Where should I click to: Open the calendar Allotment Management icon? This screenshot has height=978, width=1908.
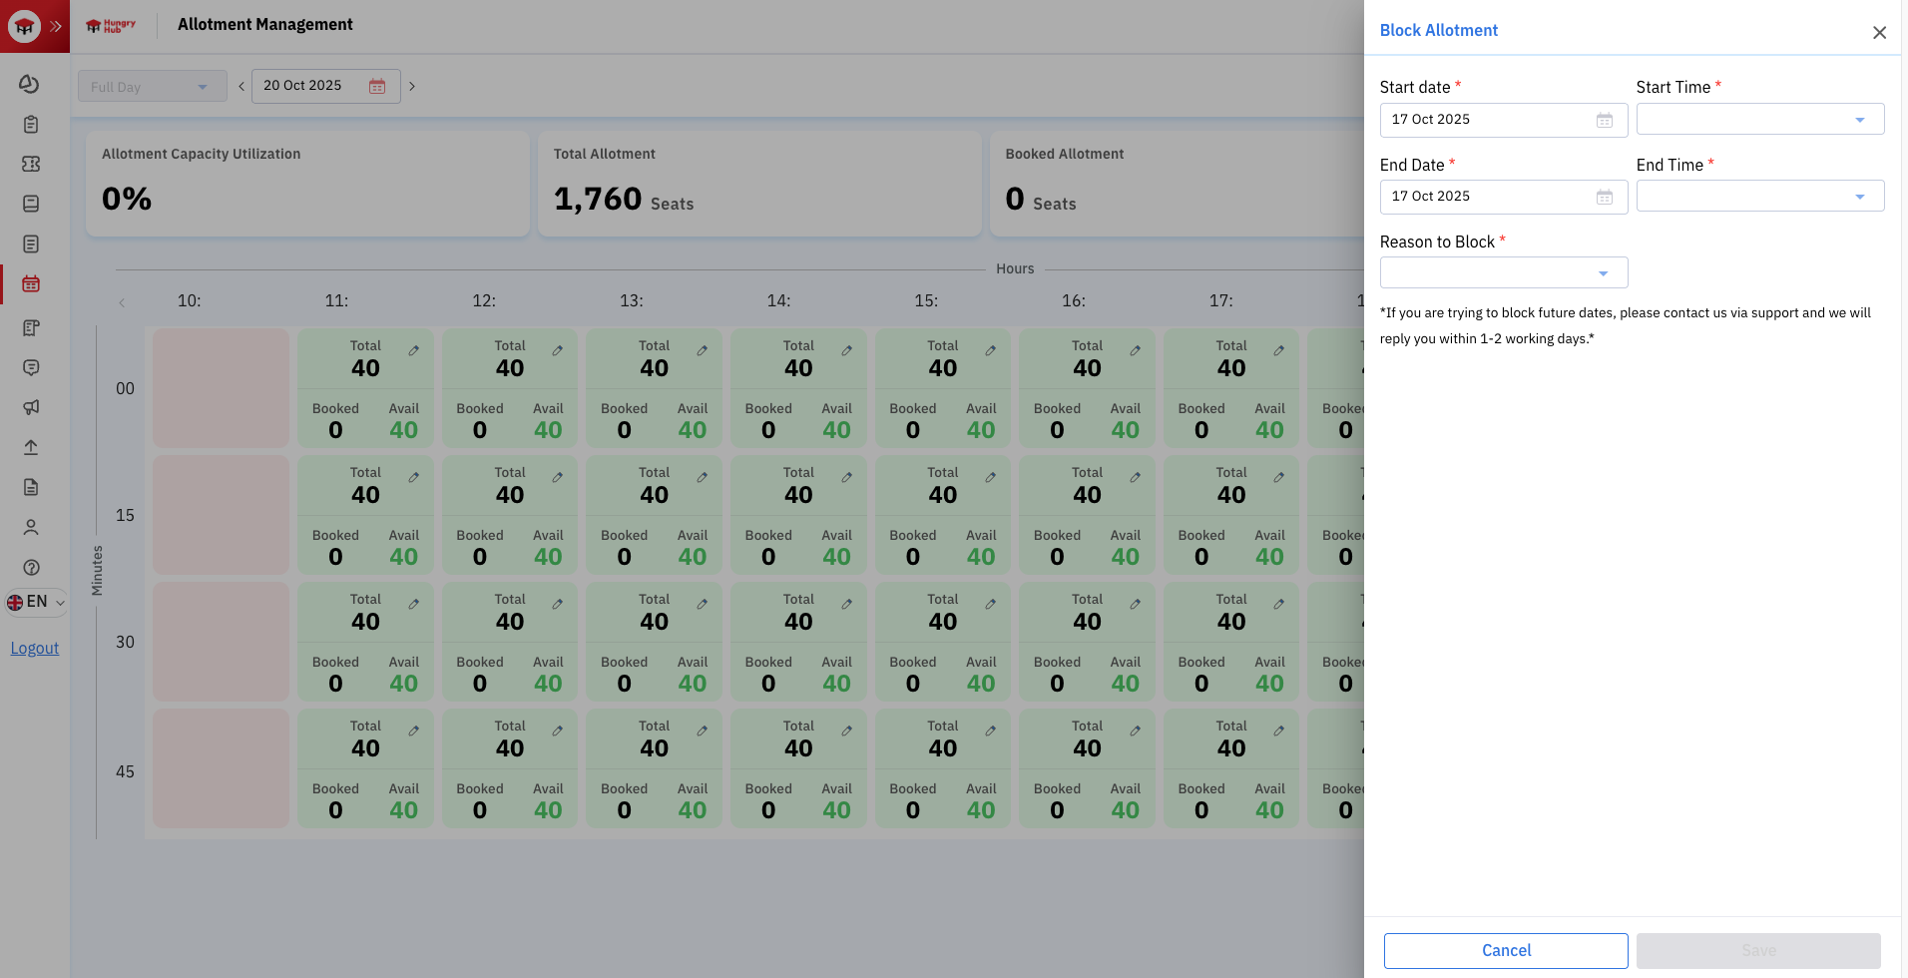pos(31,283)
